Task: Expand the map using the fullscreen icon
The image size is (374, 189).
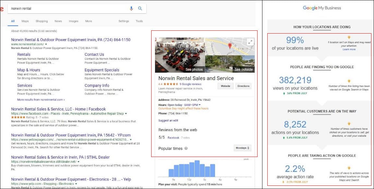Action: point(250,42)
